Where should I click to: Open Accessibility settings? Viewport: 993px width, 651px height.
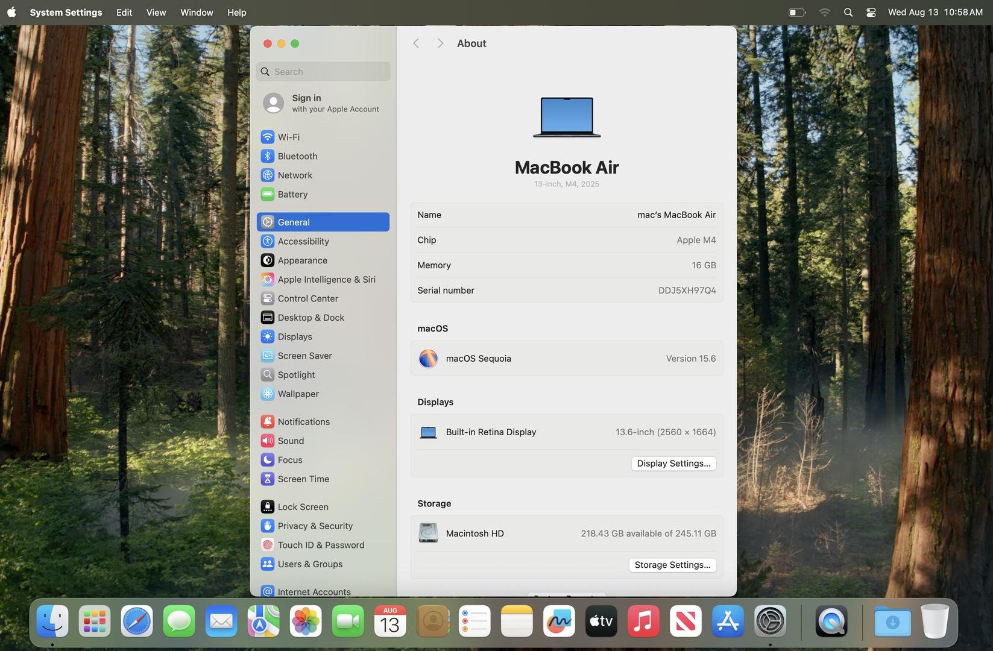(x=323, y=241)
